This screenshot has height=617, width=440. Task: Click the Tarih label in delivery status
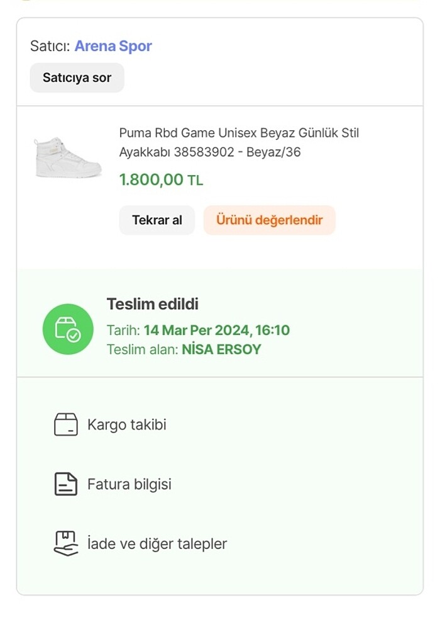pos(123,330)
